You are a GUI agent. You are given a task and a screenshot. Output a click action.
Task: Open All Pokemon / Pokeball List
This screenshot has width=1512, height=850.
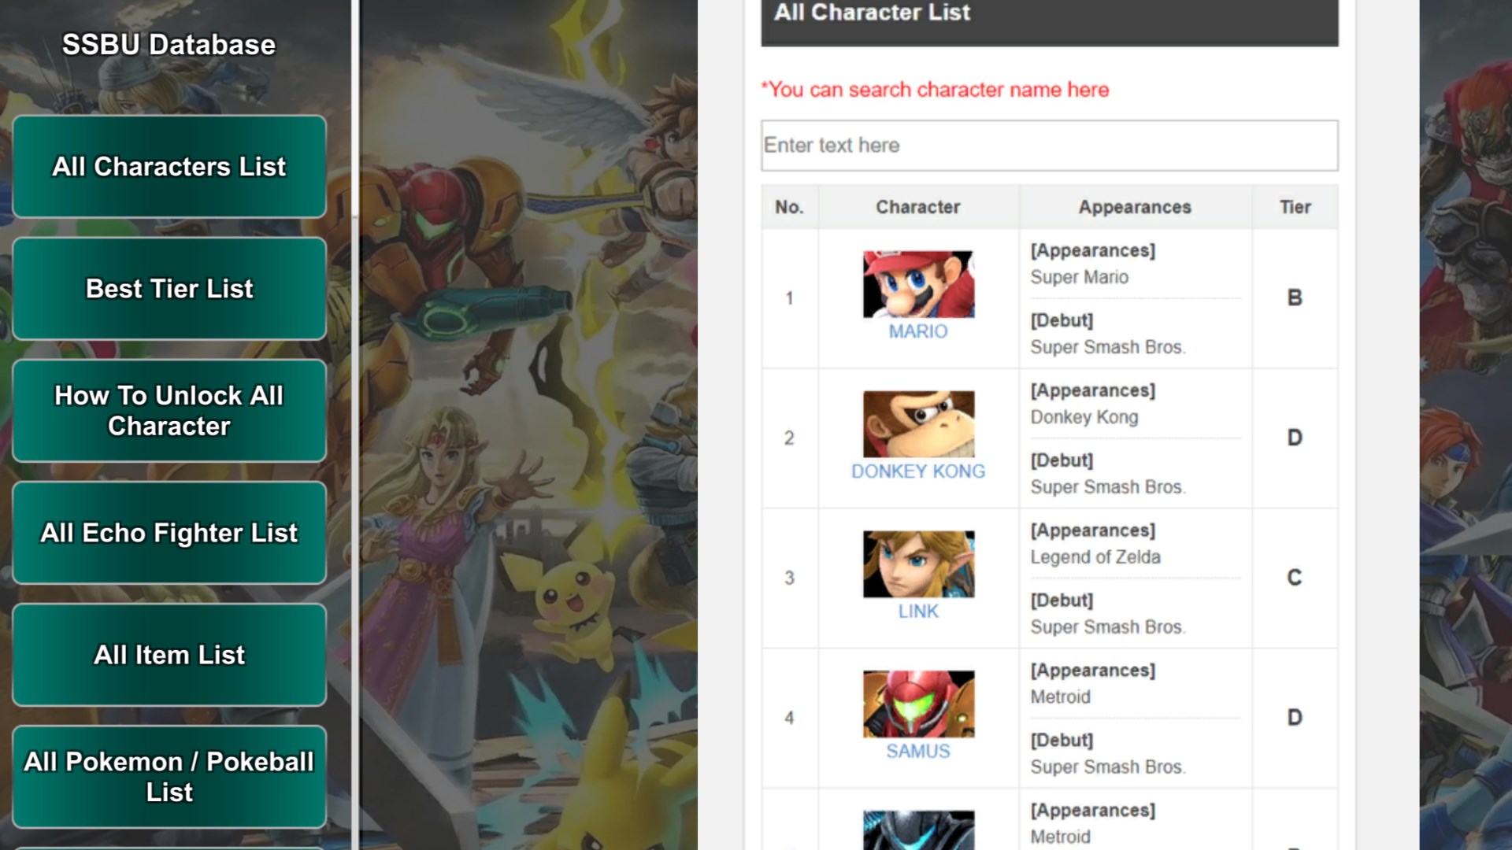[169, 777]
